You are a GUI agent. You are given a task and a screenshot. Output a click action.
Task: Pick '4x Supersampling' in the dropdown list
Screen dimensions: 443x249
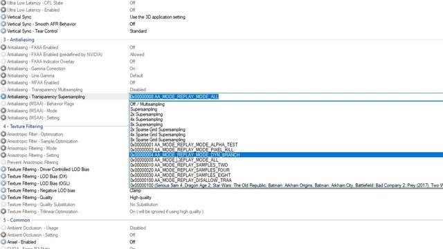286,120
